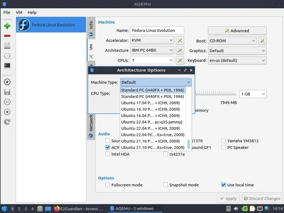Click the green plus add VM icon
Viewport: 284px width, 213px height.
[x=7, y=26]
